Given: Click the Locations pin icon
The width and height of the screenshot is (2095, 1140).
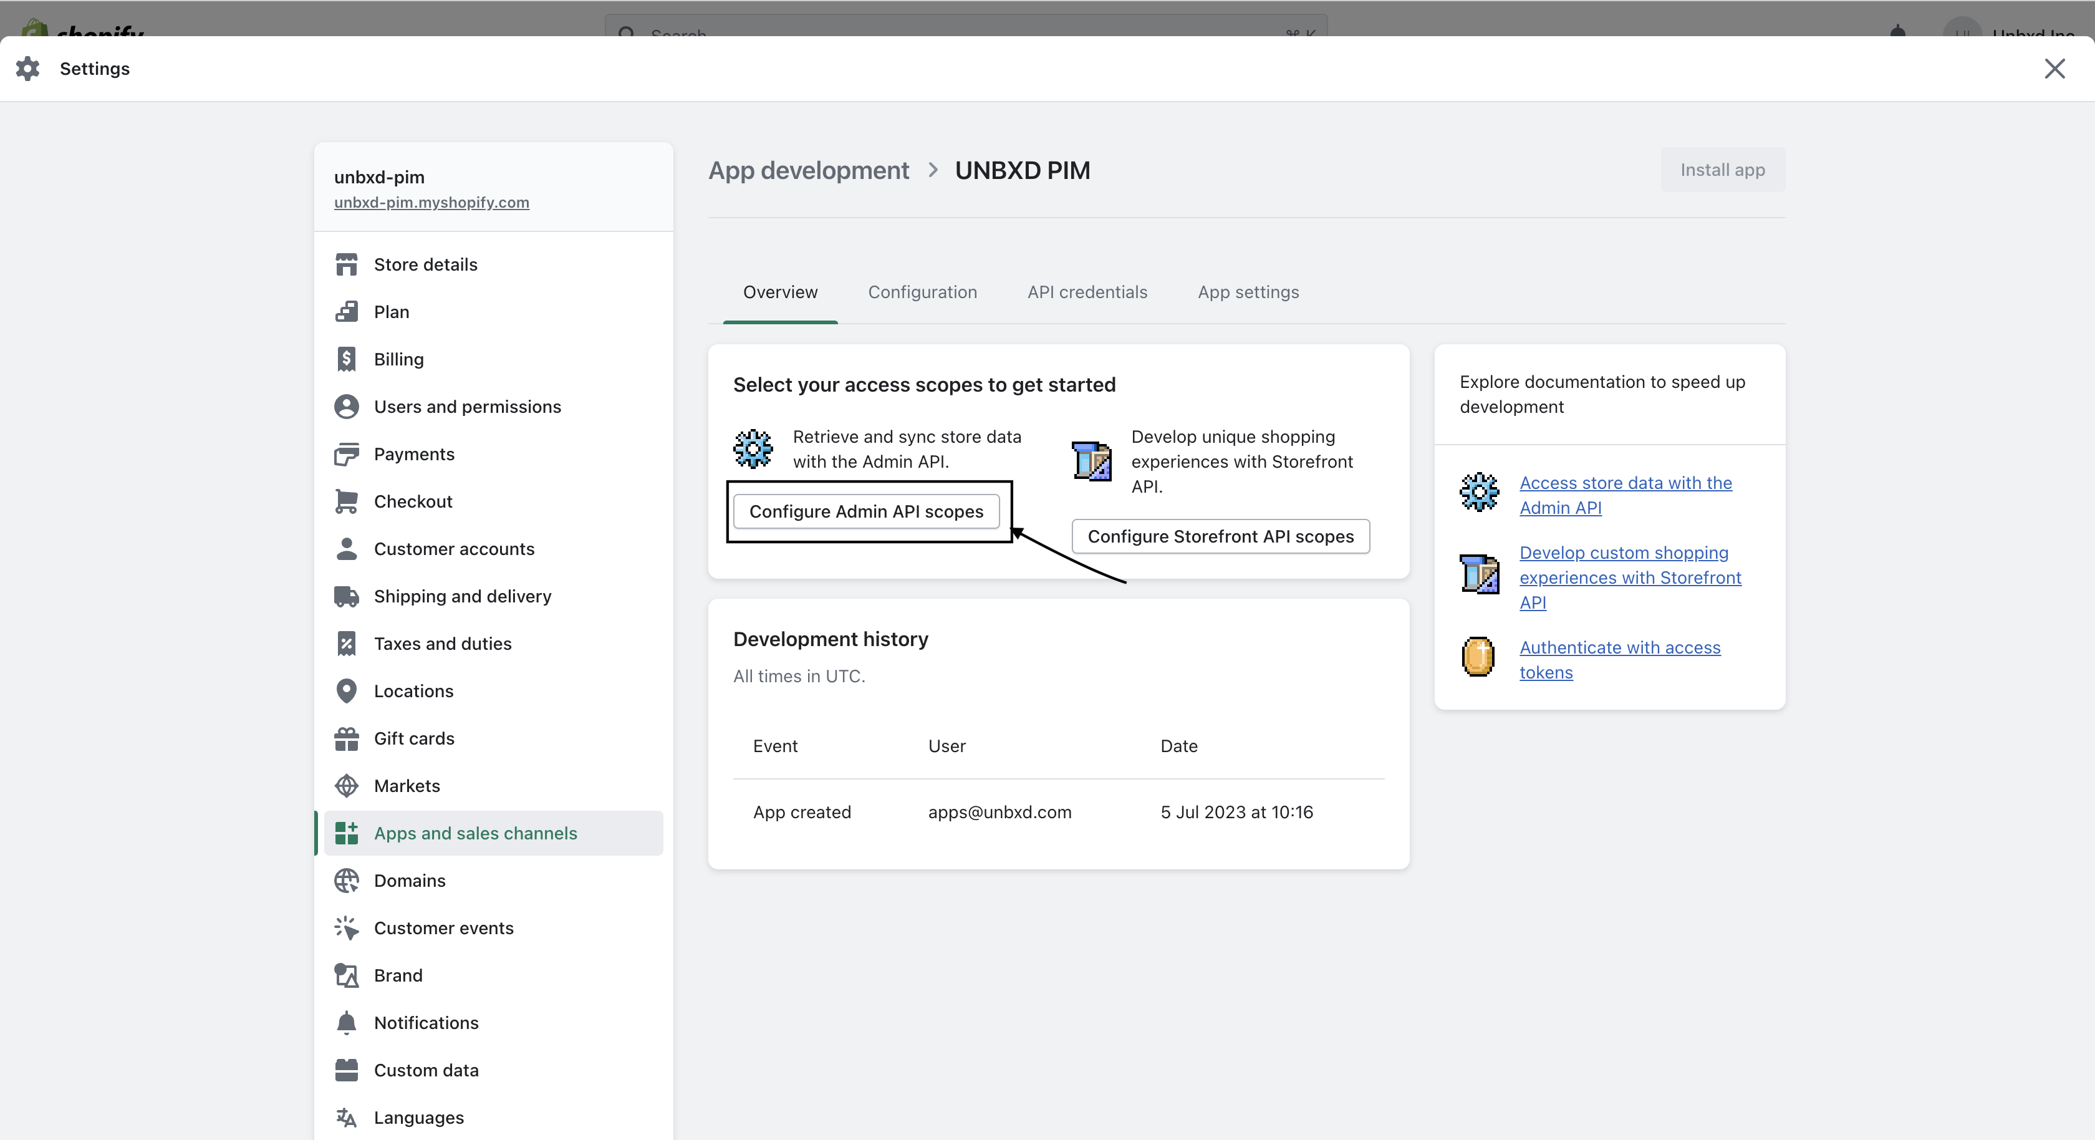Looking at the screenshot, I should pos(347,691).
